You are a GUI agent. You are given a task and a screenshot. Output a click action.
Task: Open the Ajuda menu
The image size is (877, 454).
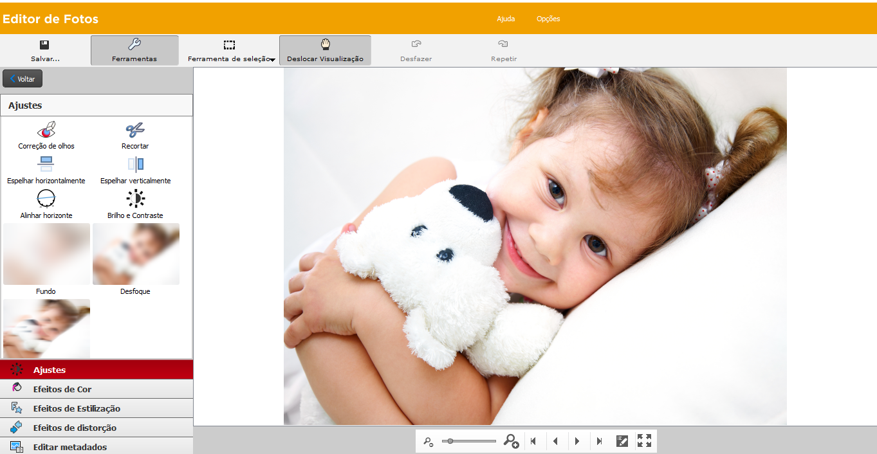point(506,19)
